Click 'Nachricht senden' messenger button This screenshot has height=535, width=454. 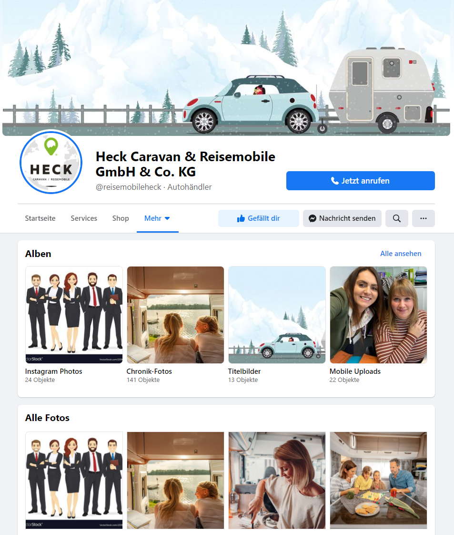pyautogui.click(x=342, y=218)
